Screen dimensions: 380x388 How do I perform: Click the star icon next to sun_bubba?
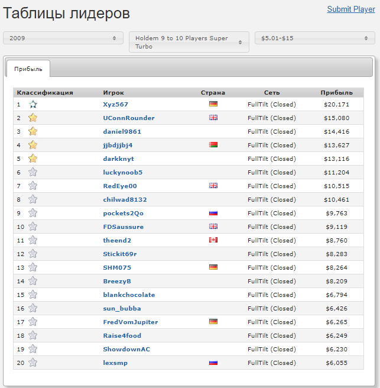[x=33, y=308]
